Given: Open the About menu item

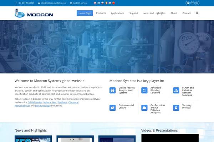Looking at the screenshot, I should pos(174,13).
